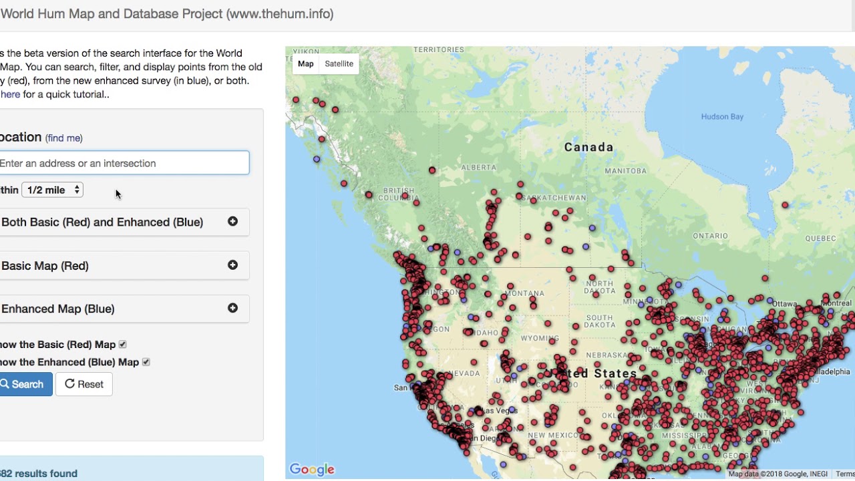Click the SOUTH DAKOTA state label
This screenshot has width=855, height=481.
pos(598,321)
